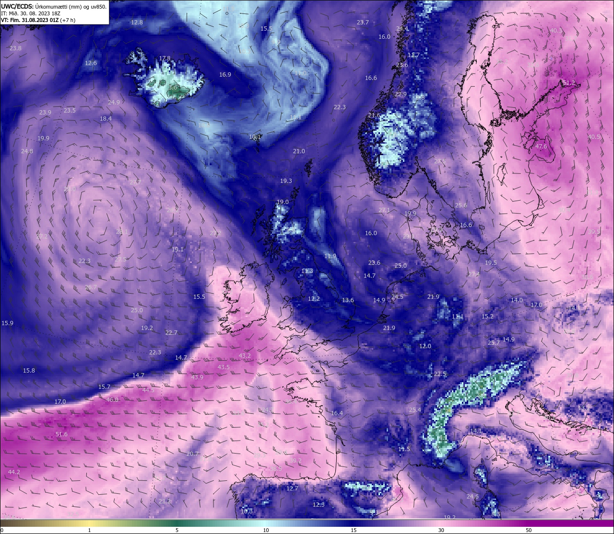
Task: Click the map value 15.7
Action: [104, 387]
